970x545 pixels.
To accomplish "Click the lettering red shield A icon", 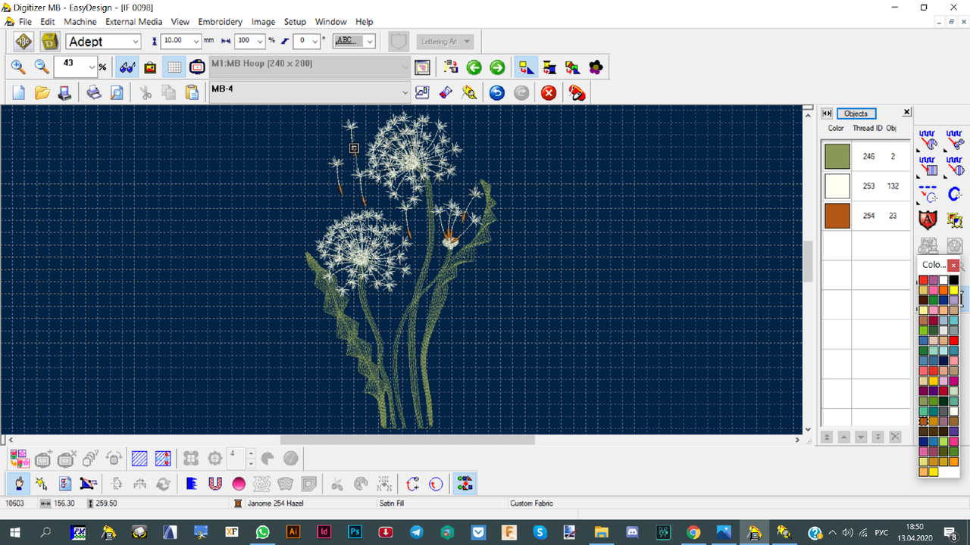I will pyautogui.click(x=928, y=220).
